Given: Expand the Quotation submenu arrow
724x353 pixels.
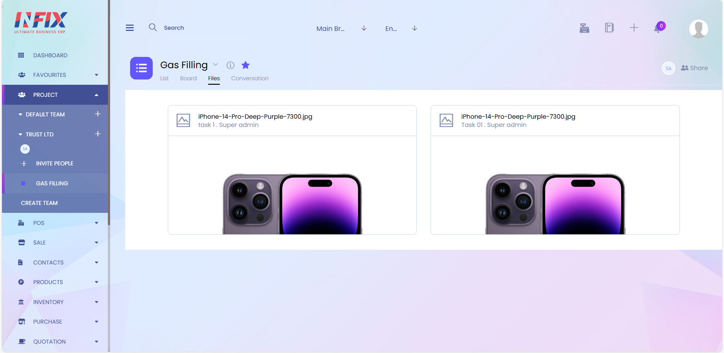Looking at the screenshot, I should click(97, 342).
